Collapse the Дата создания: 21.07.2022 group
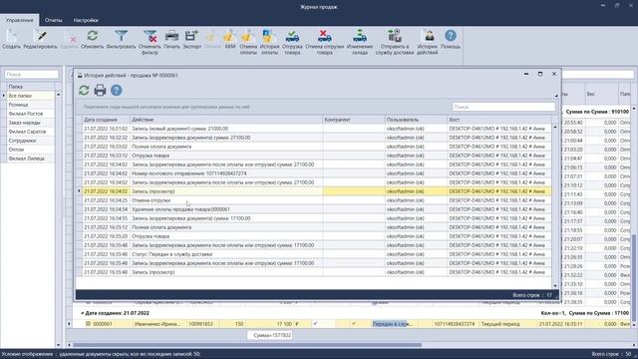The image size is (638, 359). [82, 313]
